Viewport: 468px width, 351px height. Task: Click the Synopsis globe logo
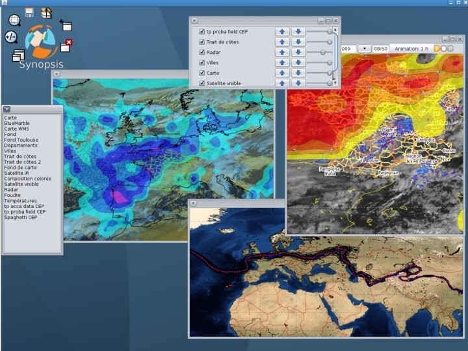pyautogui.click(x=40, y=41)
